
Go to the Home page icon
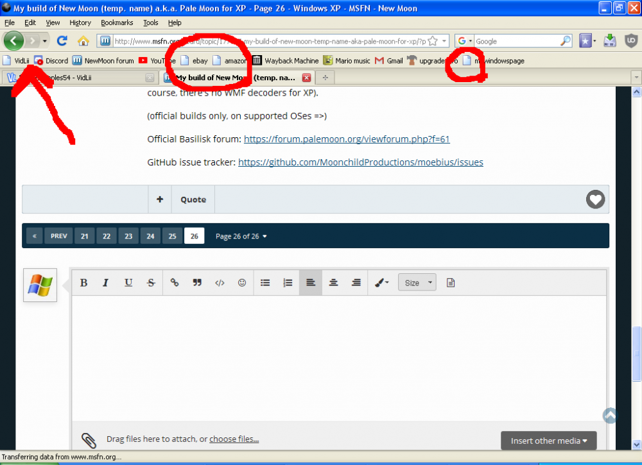[83, 41]
